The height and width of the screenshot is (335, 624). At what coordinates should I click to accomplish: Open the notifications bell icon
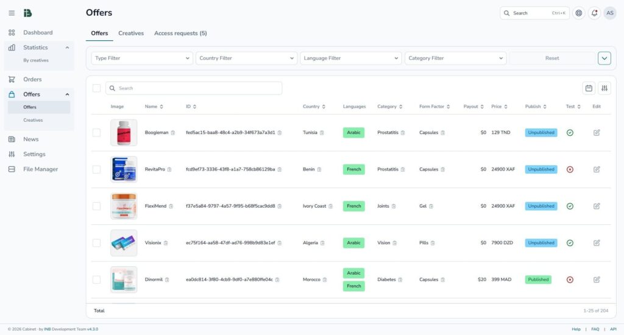(594, 13)
